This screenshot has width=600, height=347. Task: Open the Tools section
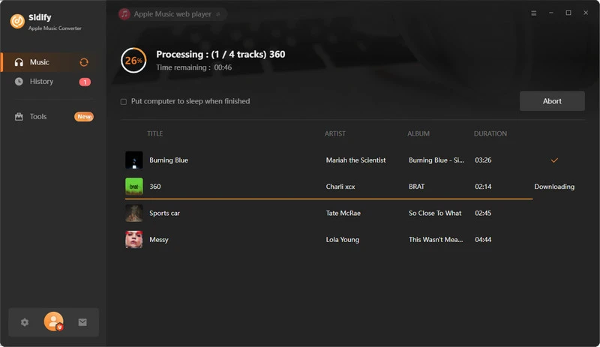tap(48, 116)
